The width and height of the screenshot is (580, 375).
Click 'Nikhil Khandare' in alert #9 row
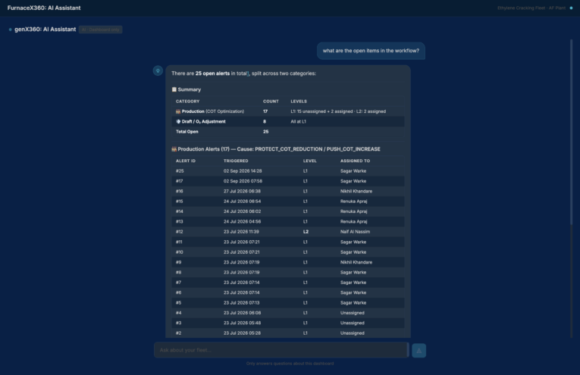[x=356, y=262]
